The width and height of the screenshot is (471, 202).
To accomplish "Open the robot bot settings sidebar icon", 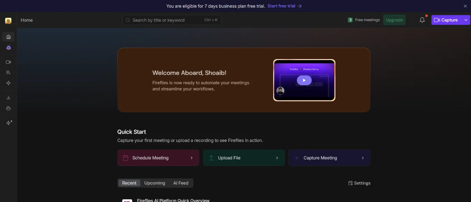I will (8, 108).
